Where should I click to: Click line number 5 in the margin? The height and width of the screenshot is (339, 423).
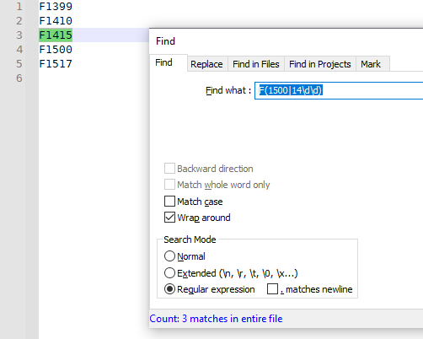(x=19, y=64)
